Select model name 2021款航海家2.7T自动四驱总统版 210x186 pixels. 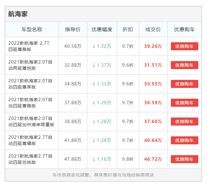click(x=30, y=159)
